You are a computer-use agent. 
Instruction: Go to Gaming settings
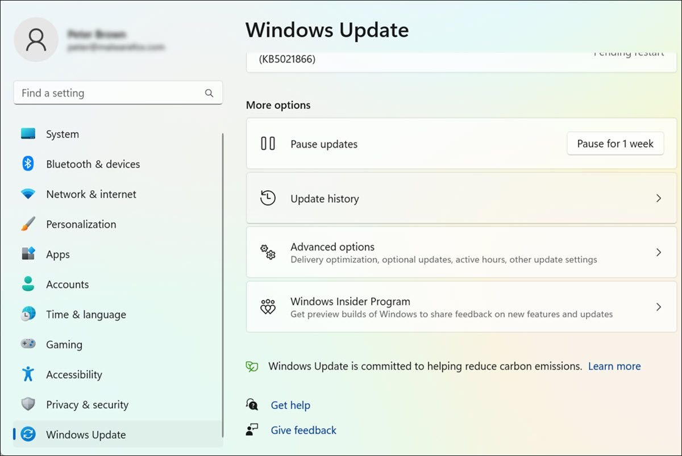click(117, 344)
